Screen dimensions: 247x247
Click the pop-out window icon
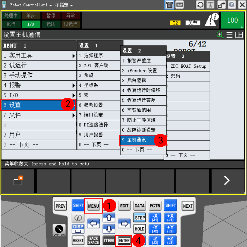(x=222, y=5)
